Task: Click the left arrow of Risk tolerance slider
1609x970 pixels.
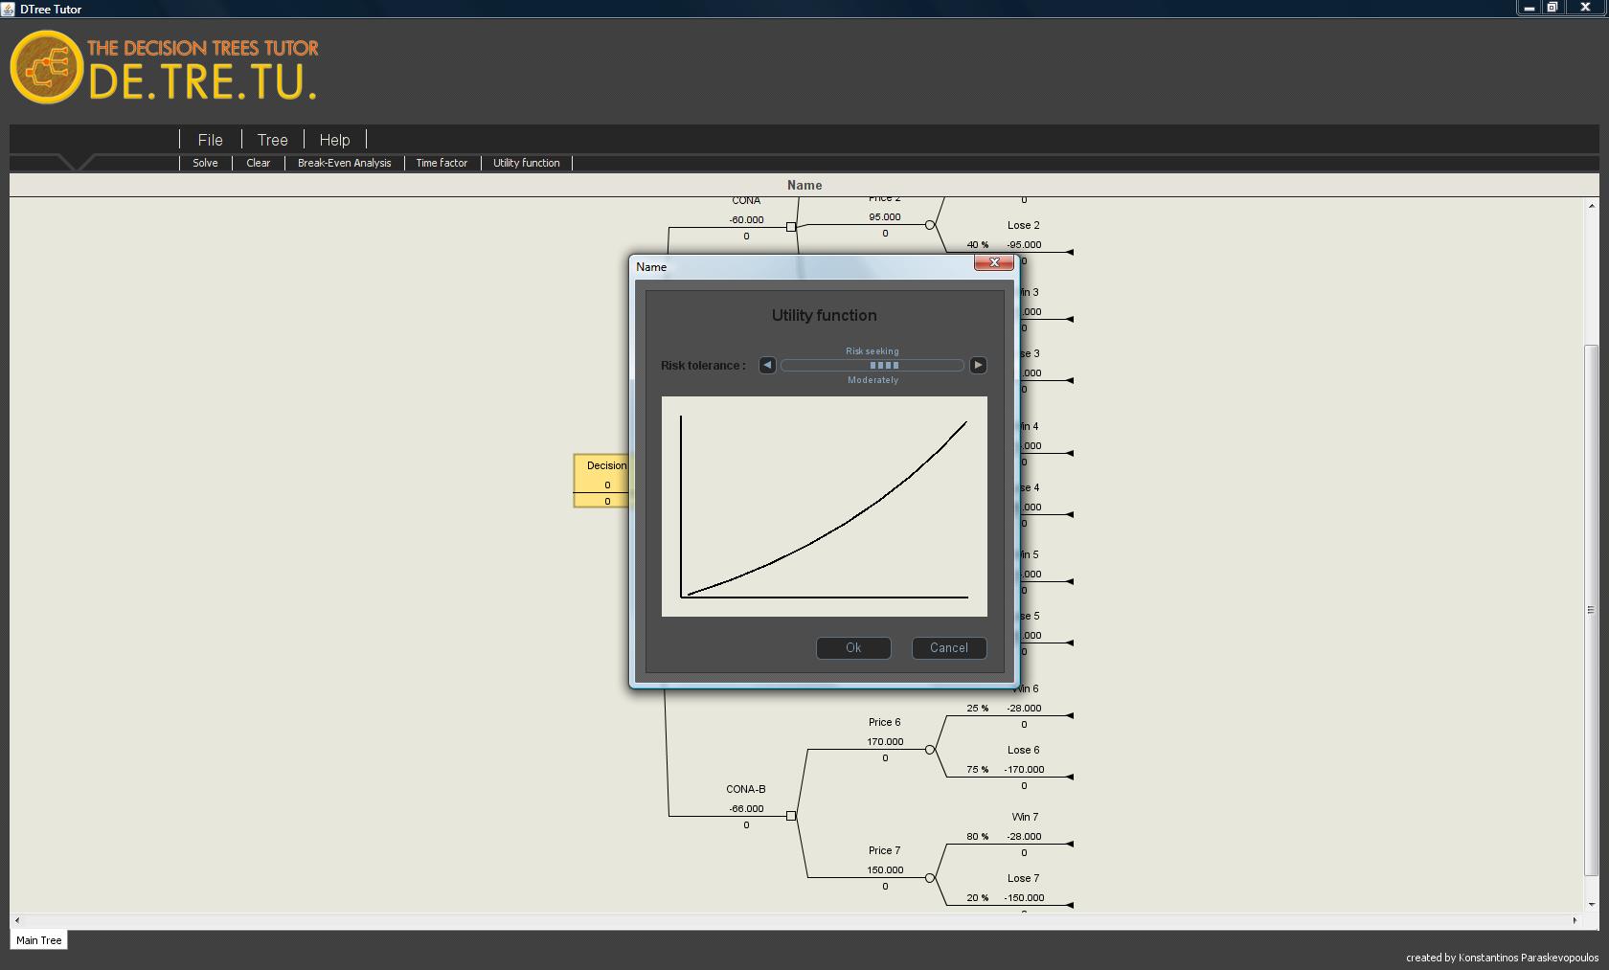Action: click(x=767, y=365)
